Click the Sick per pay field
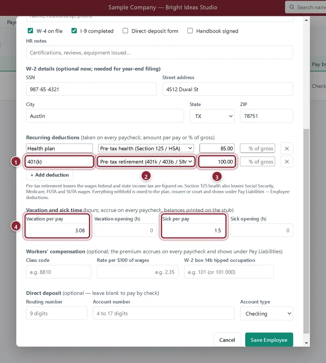 coord(194,230)
